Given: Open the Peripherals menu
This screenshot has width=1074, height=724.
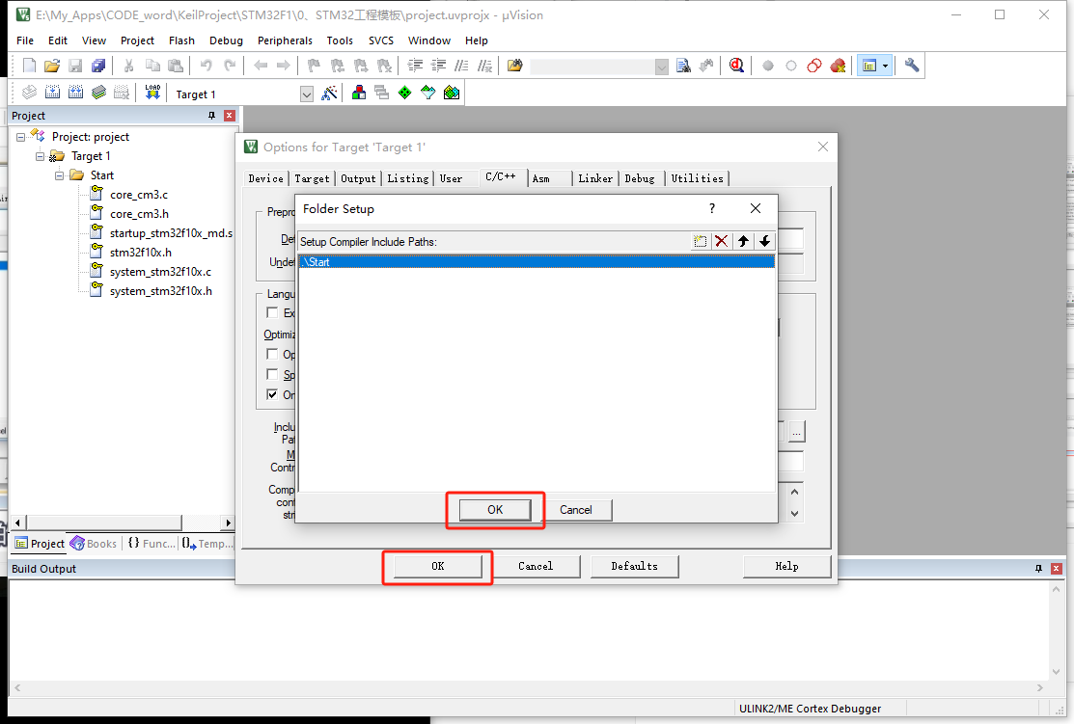Looking at the screenshot, I should point(285,40).
